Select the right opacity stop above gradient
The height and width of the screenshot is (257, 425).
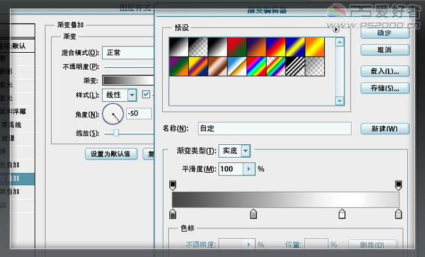398,186
